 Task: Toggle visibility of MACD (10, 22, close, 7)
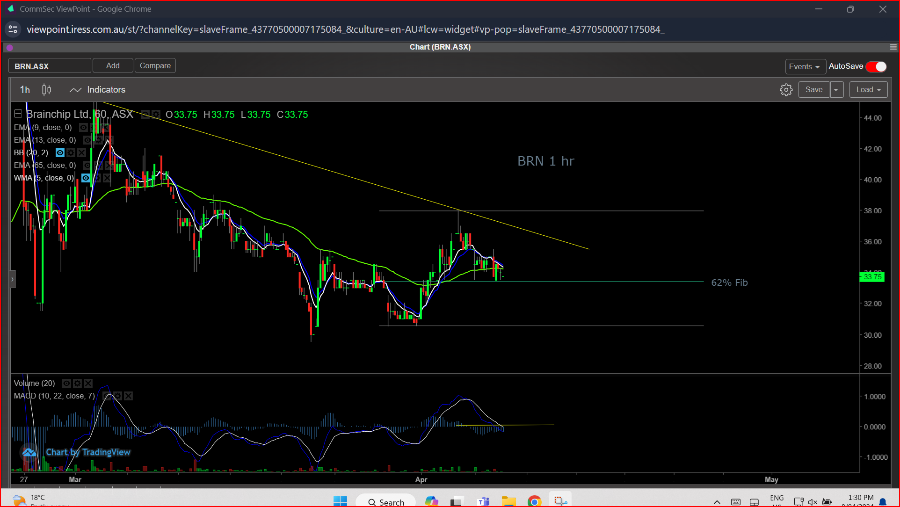click(x=107, y=396)
